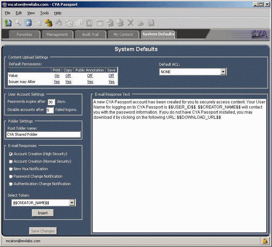Select Account Creation (Normal Security) radio

point(11,161)
